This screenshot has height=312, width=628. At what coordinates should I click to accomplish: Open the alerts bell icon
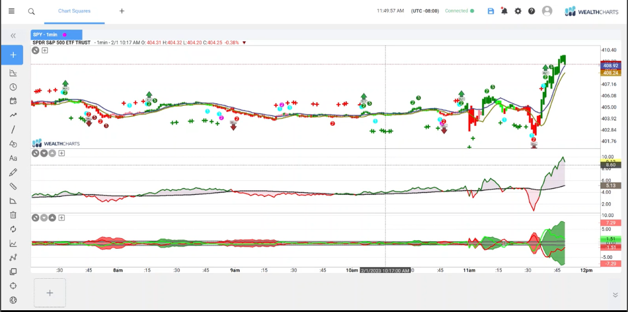(x=504, y=11)
